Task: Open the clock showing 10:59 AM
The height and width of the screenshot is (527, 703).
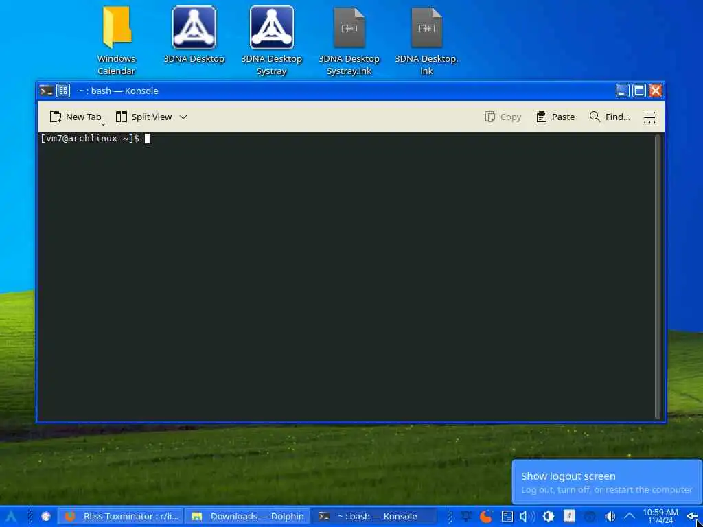Action: tap(660, 516)
